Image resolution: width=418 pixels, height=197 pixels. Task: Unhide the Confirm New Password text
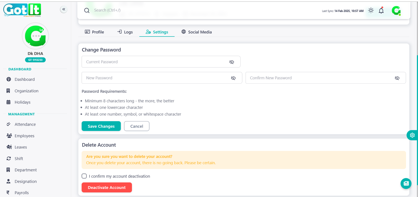[x=397, y=78]
